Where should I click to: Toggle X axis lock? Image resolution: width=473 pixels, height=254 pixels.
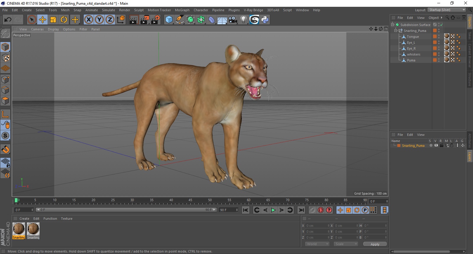click(88, 20)
